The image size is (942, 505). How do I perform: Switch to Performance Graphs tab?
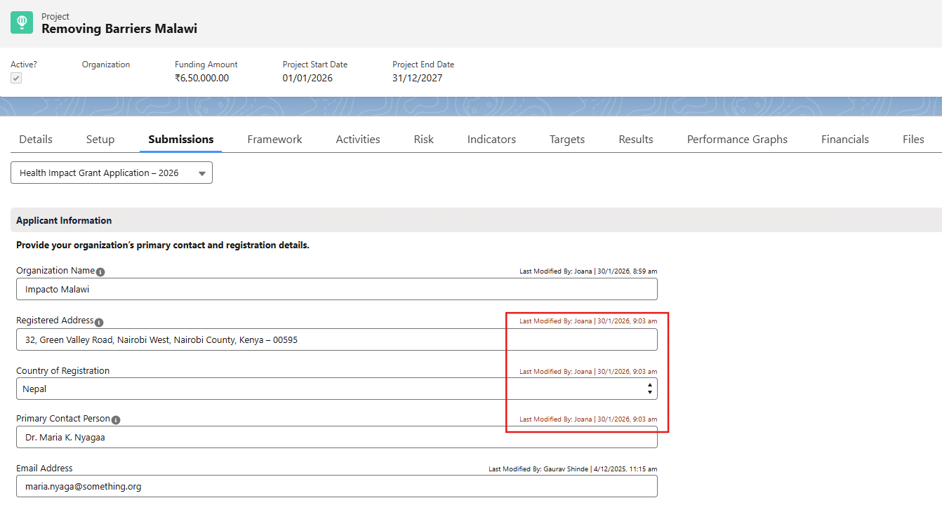coord(737,140)
